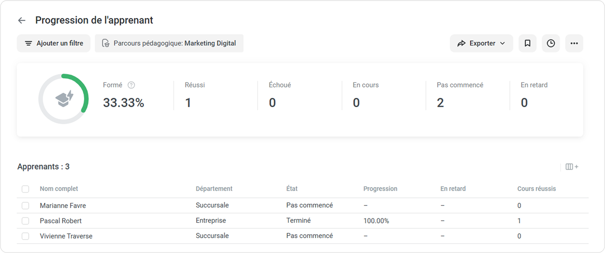The height and width of the screenshot is (253, 605).
Task: Select the Pascal Robert row checkbox
Action: pyautogui.click(x=26, y=221)
